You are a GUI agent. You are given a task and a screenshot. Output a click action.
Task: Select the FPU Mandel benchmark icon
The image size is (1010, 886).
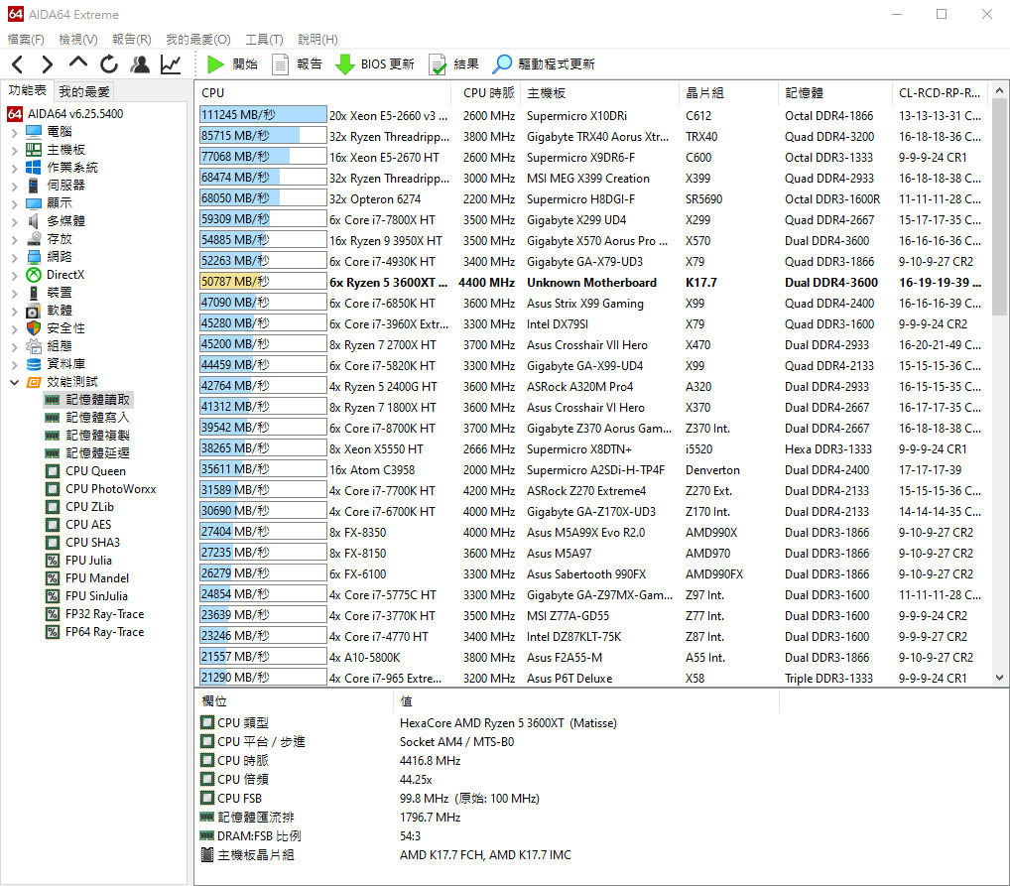pyautogui.click(x=53, y=578)
